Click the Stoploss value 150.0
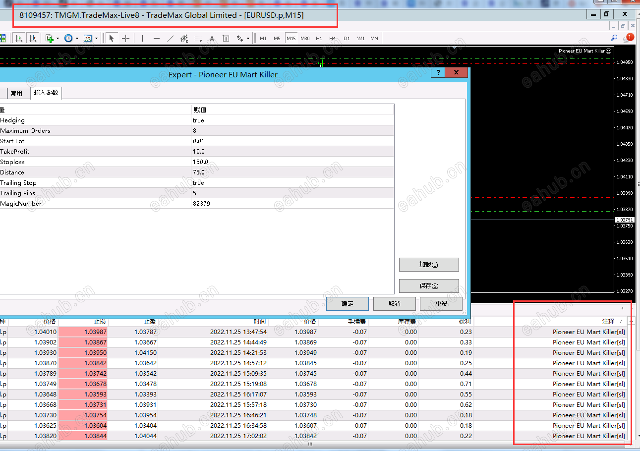The width and height of the screenshot is (640, 451). tap(292, 162)
